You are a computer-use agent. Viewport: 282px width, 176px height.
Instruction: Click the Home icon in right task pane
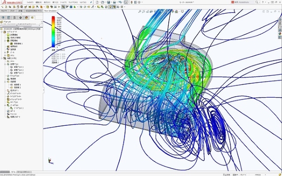[280, 20]
